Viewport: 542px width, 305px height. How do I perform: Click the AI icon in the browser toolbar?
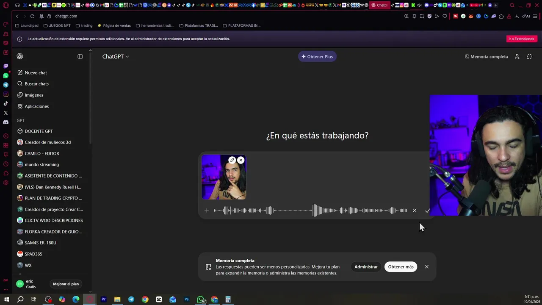[x=526, y=16]
